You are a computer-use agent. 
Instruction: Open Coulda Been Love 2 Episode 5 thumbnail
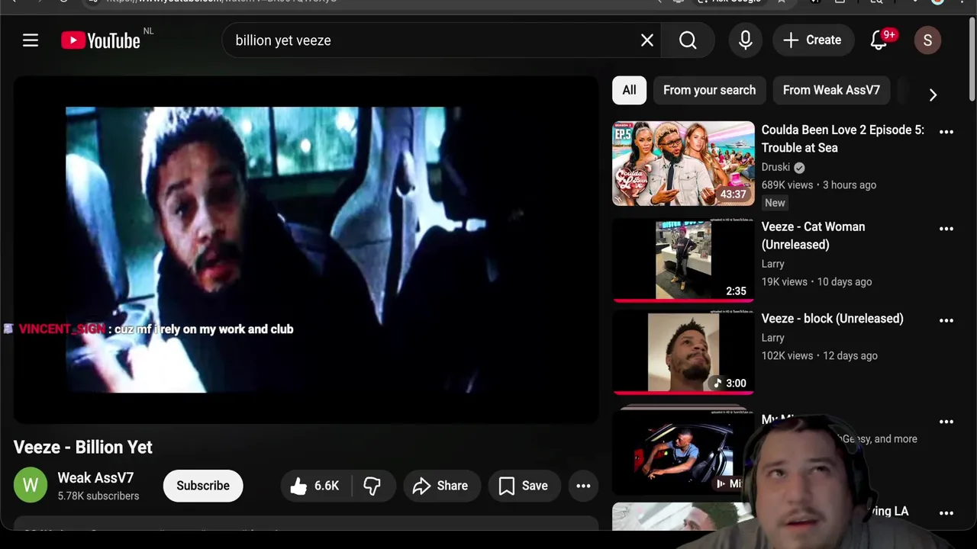click(683, 163)
